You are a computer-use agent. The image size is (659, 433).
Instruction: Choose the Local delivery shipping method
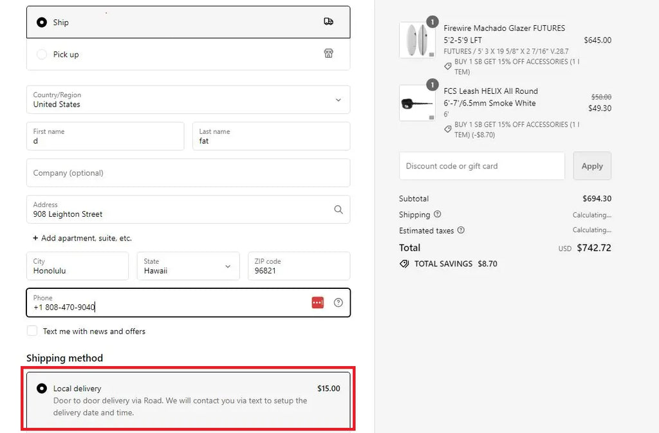point(42,389)
